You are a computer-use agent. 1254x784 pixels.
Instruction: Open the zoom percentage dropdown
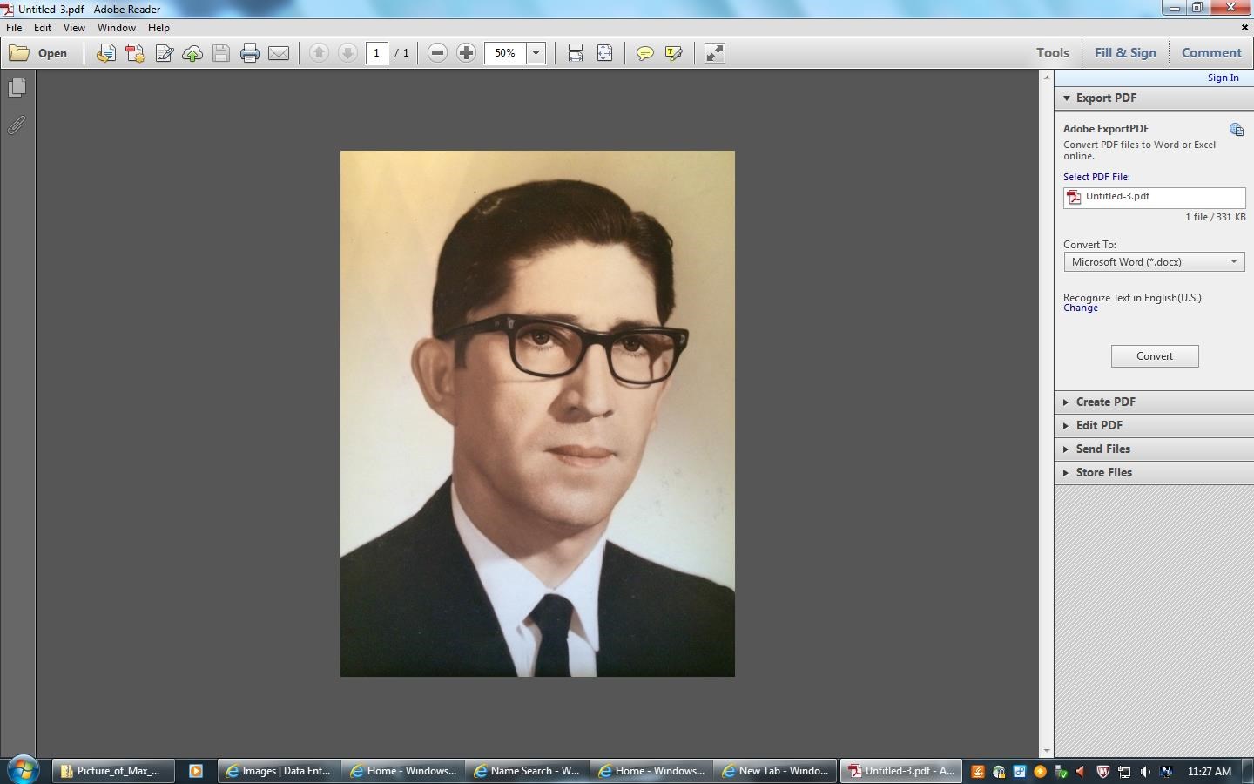click(536, 53)
